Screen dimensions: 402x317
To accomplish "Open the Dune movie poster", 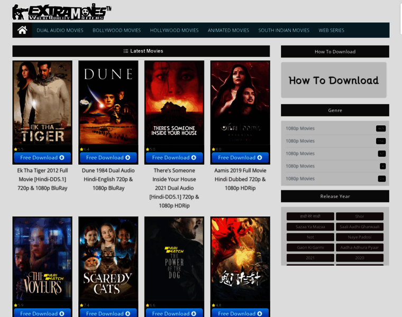I will [108, 102].
